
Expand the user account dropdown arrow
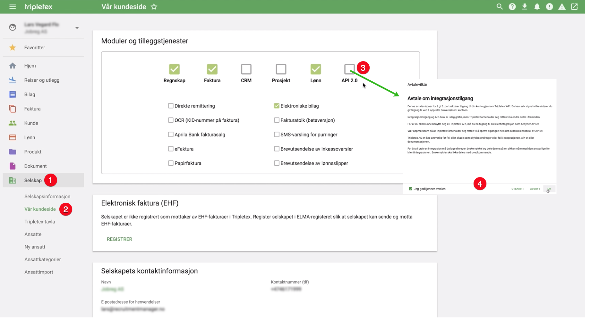(77, 28)
